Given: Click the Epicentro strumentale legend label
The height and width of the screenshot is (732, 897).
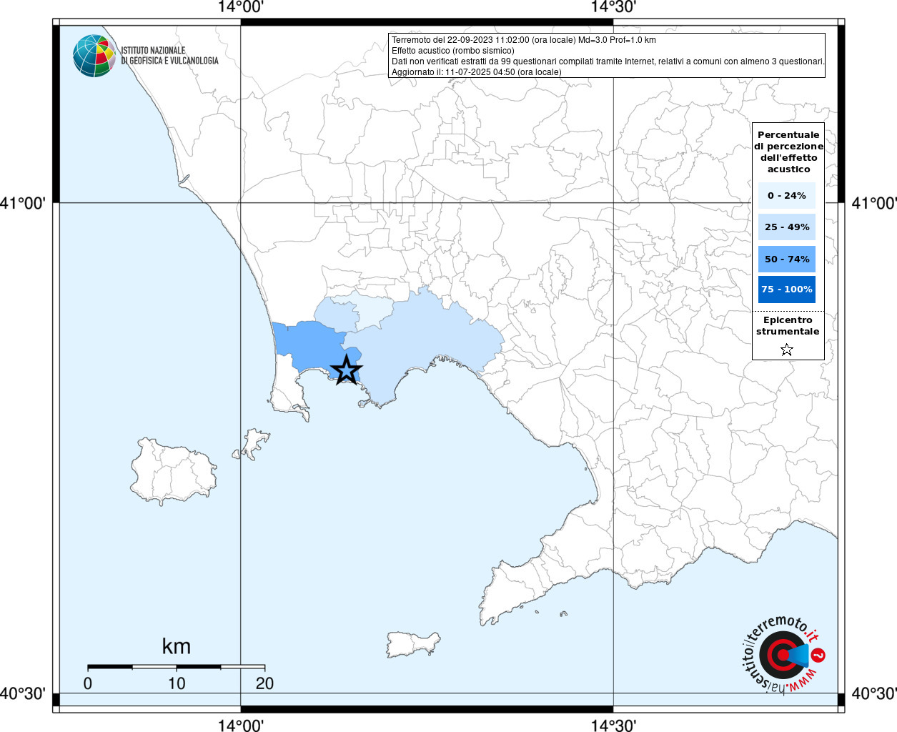Looking at the screenshot, I should 788,326.
